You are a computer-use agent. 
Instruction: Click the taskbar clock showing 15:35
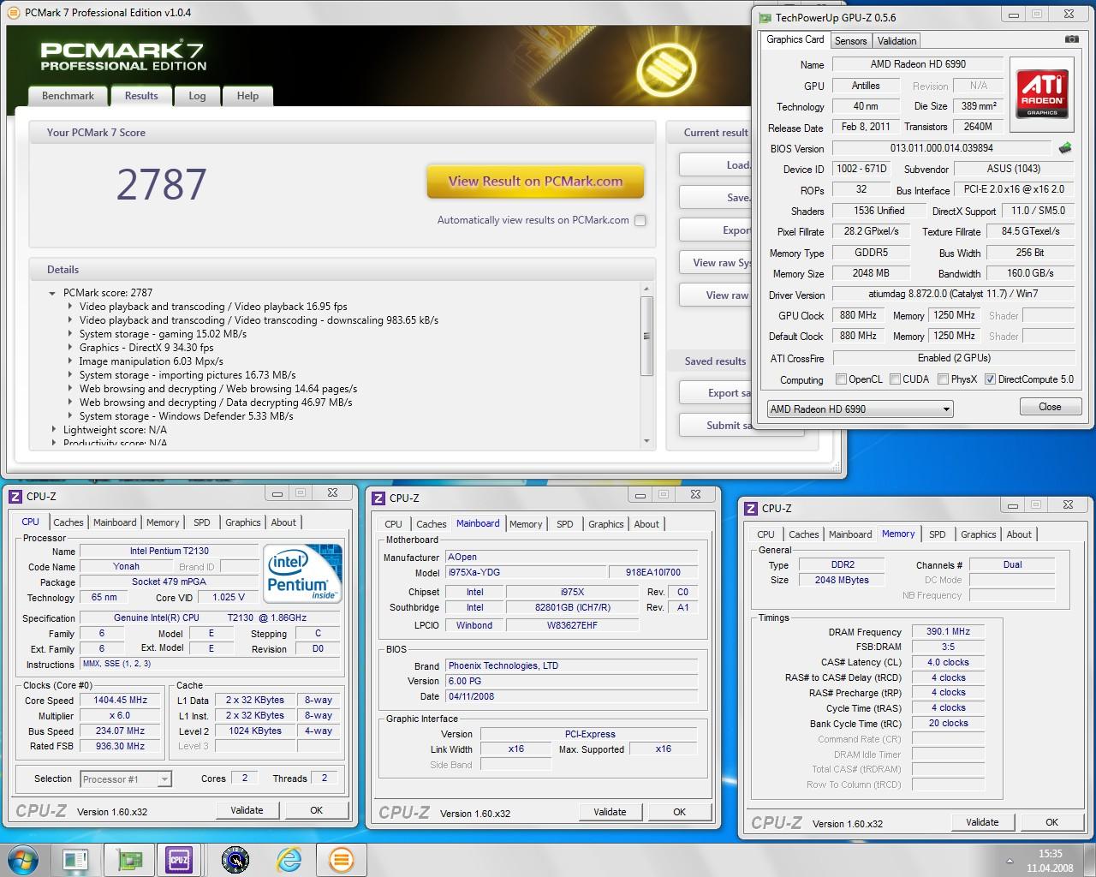point(1050,860)
